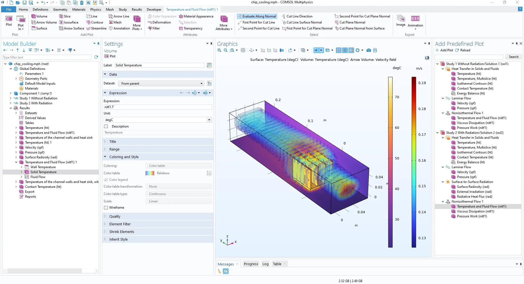
Task: Click the Print icon in Graphics toolbar
Action: 375,50
